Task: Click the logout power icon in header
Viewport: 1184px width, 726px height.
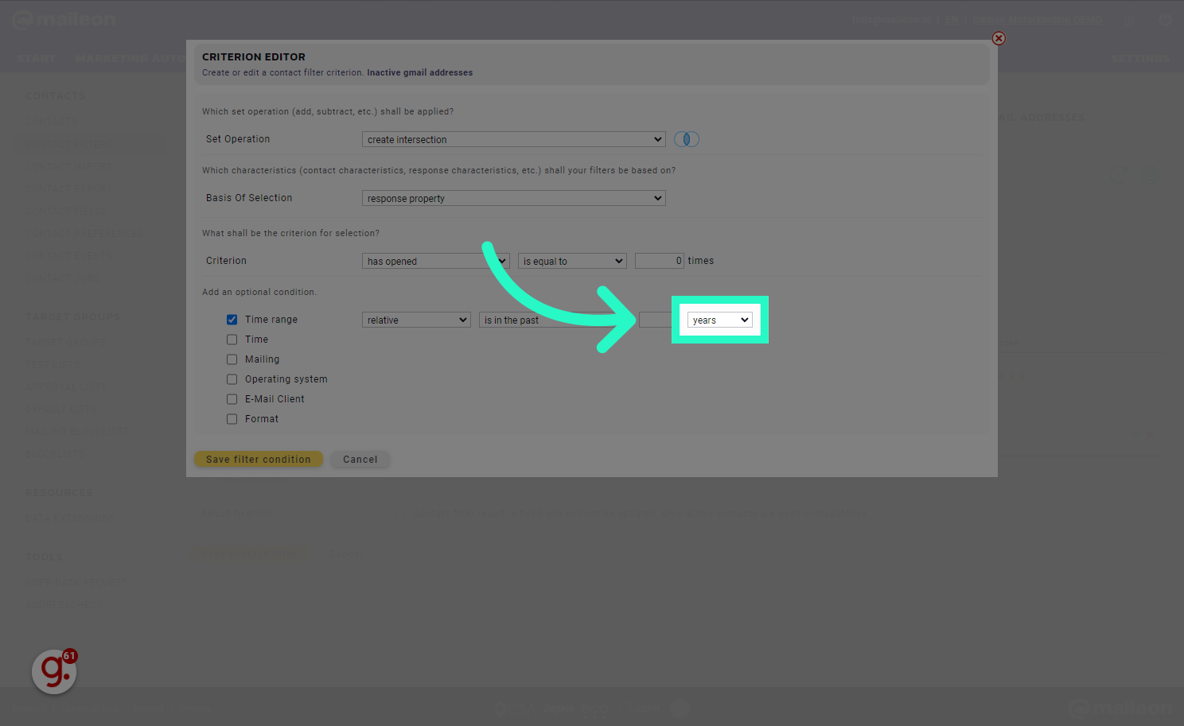Action: tap(1165, 20)
